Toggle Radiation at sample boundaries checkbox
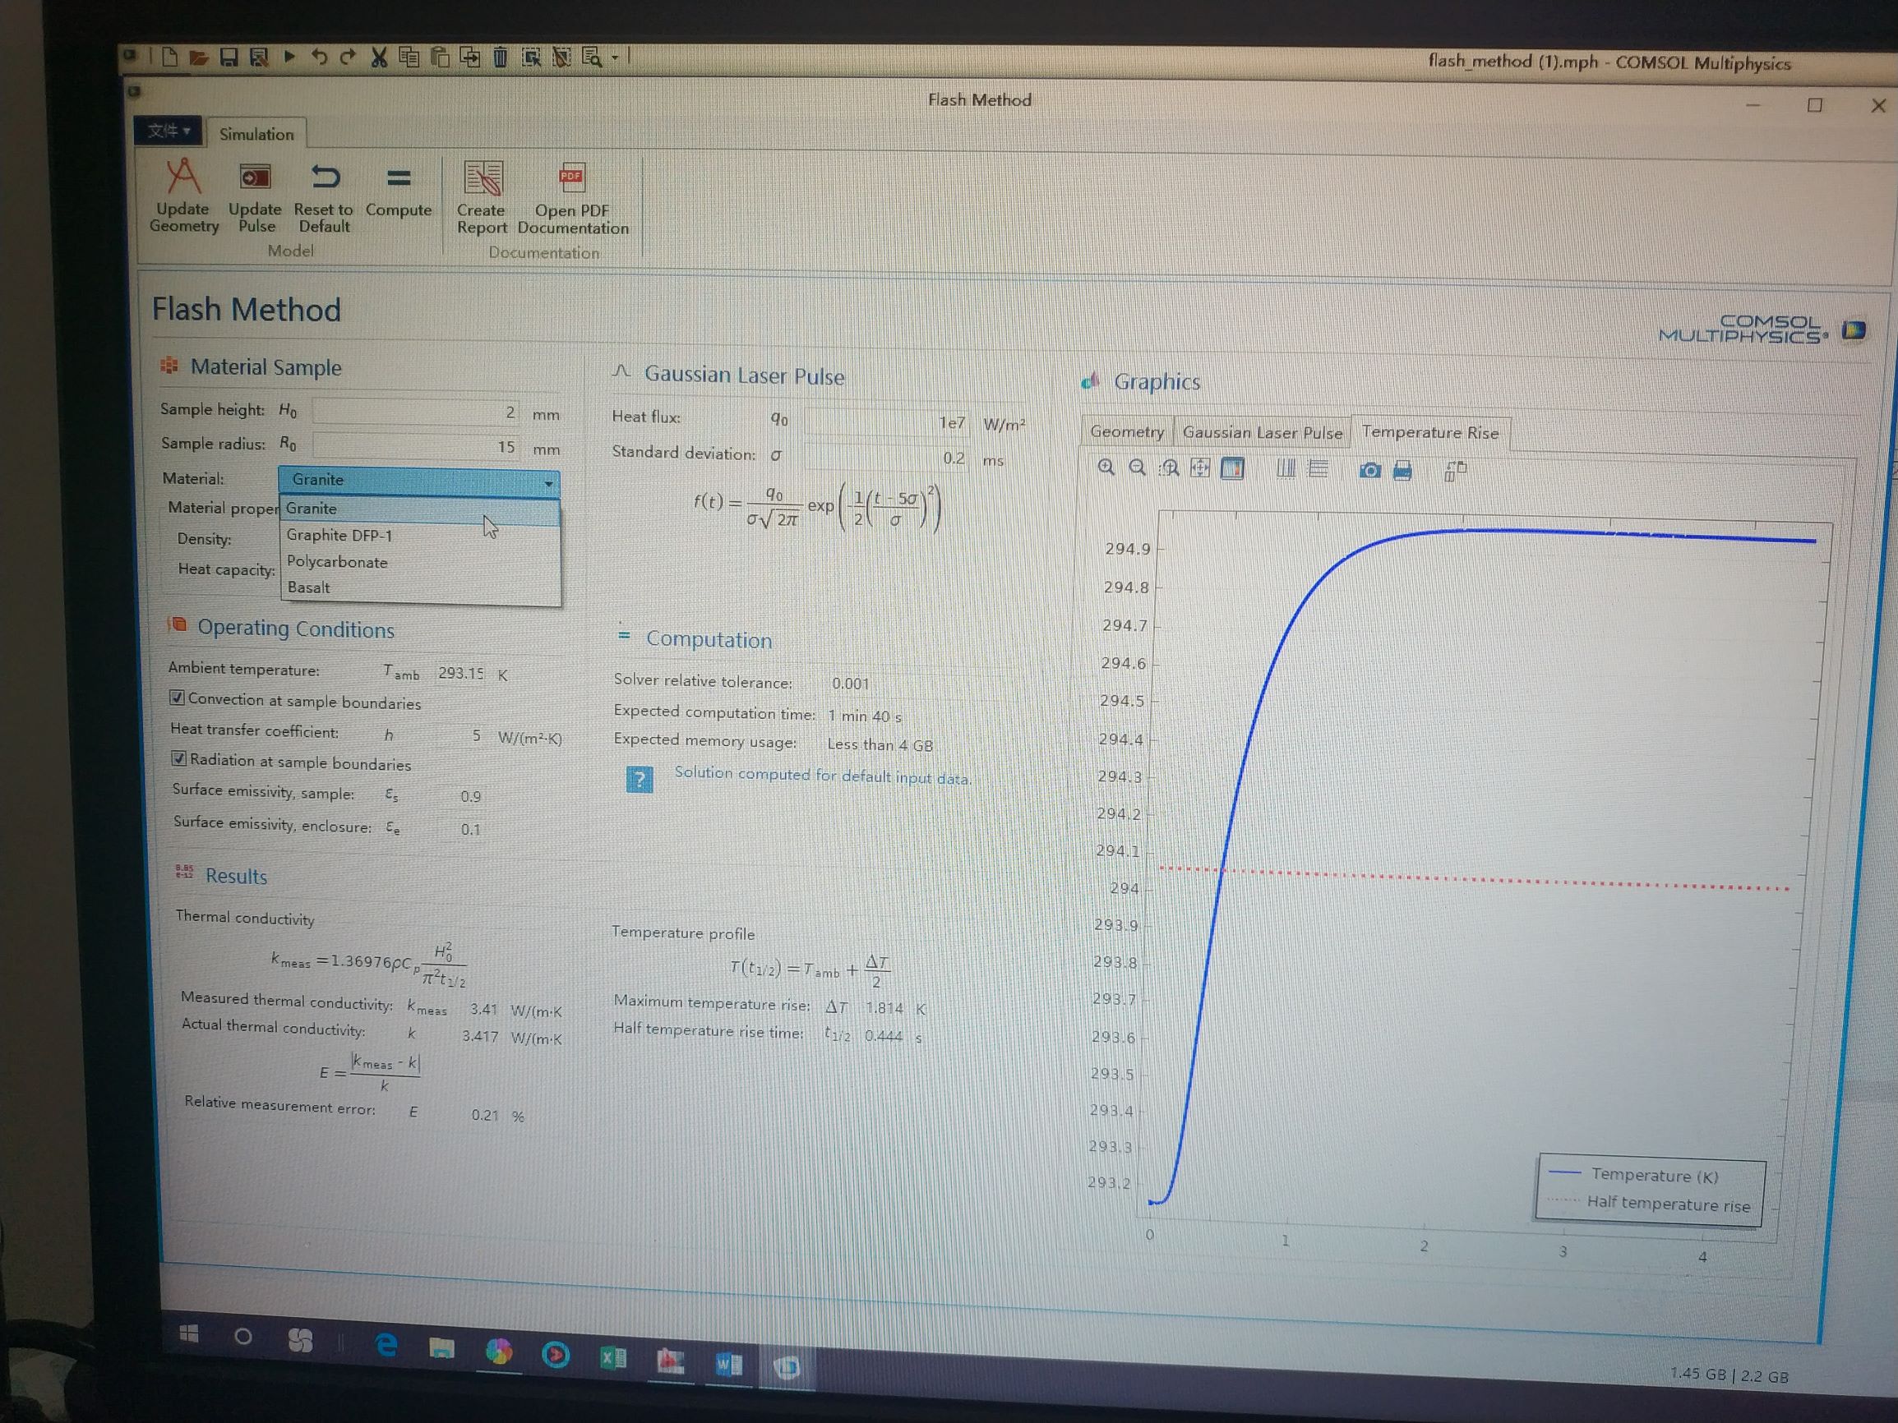The height and width of the screenshot is (1423, 1898). point(179,758)
